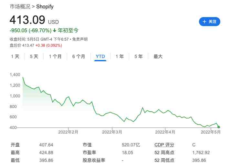Click the 1,400 y-axis label
This screenshot has height=168, width=230.
click(x=15, y=75)
